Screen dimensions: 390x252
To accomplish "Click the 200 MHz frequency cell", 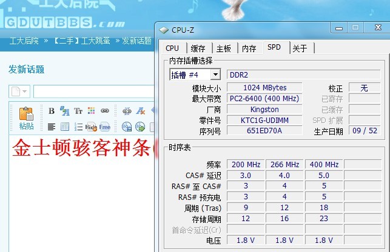I will point(246,165).
